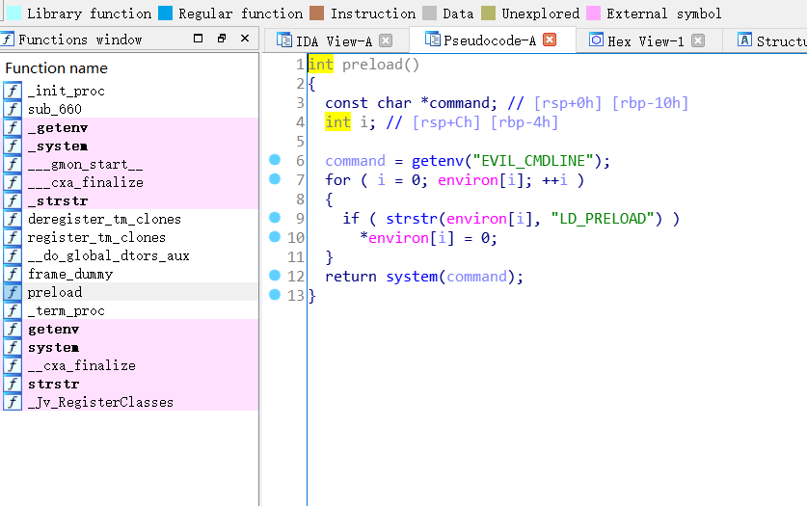The image size is (807, 506).
Task: Click the Hex View-1 tab icon
Action: 596,40
